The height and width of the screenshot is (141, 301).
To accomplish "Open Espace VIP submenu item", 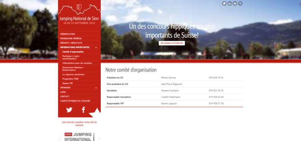I will [x=68, y=83].
